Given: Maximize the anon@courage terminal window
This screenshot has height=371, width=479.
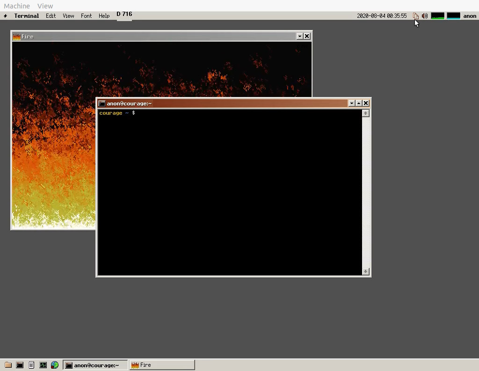Looking at the screenshot, I should point(359,103).
